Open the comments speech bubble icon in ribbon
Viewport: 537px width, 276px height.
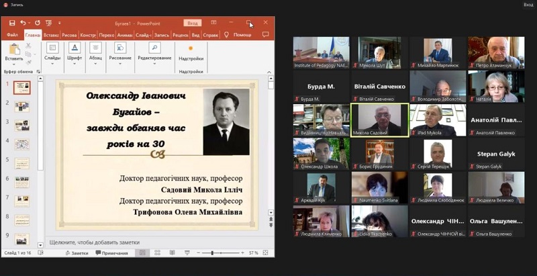(265, 35)
